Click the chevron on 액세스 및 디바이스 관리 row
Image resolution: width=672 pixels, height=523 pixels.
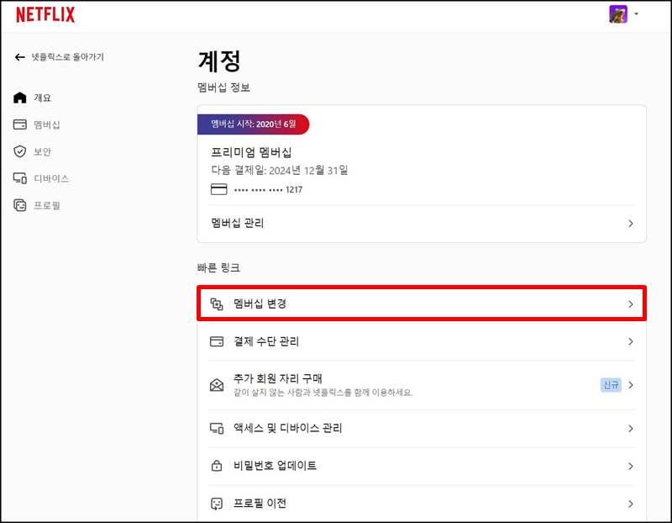coord(631,429)
